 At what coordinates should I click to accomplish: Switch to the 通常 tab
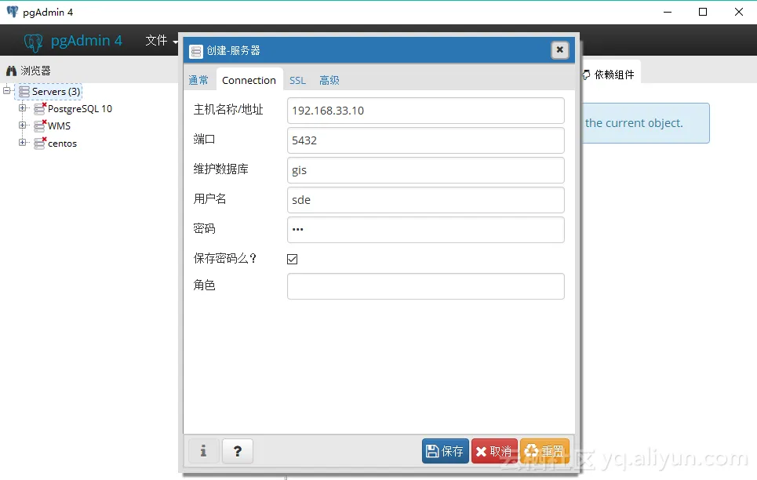tap(198, 80)
